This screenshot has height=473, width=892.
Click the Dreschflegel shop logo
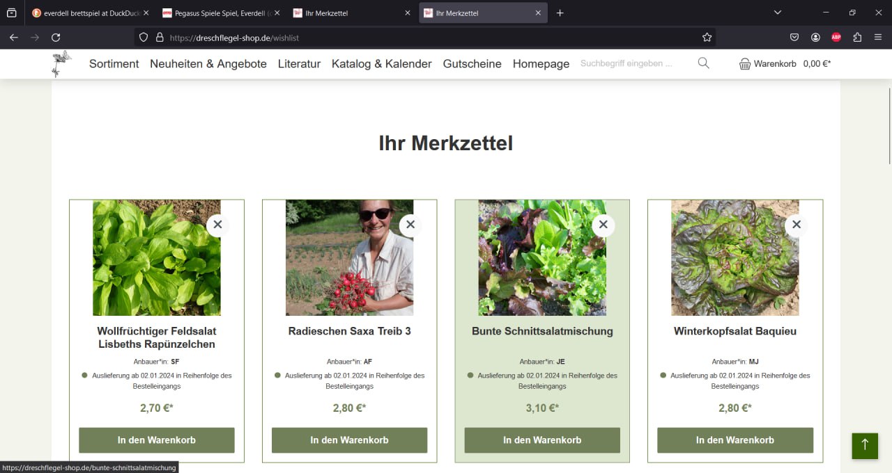tap(61, 63)
